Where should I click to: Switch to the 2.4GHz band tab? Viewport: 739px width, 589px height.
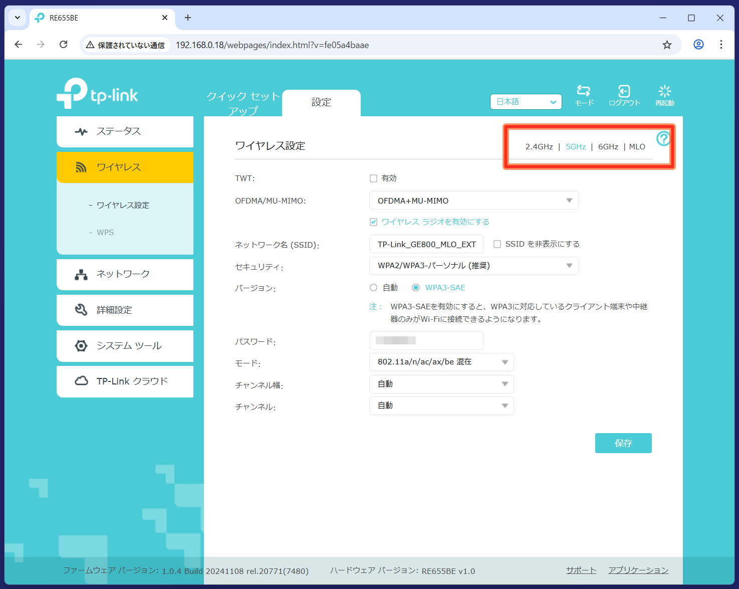[x=539, y=147]
